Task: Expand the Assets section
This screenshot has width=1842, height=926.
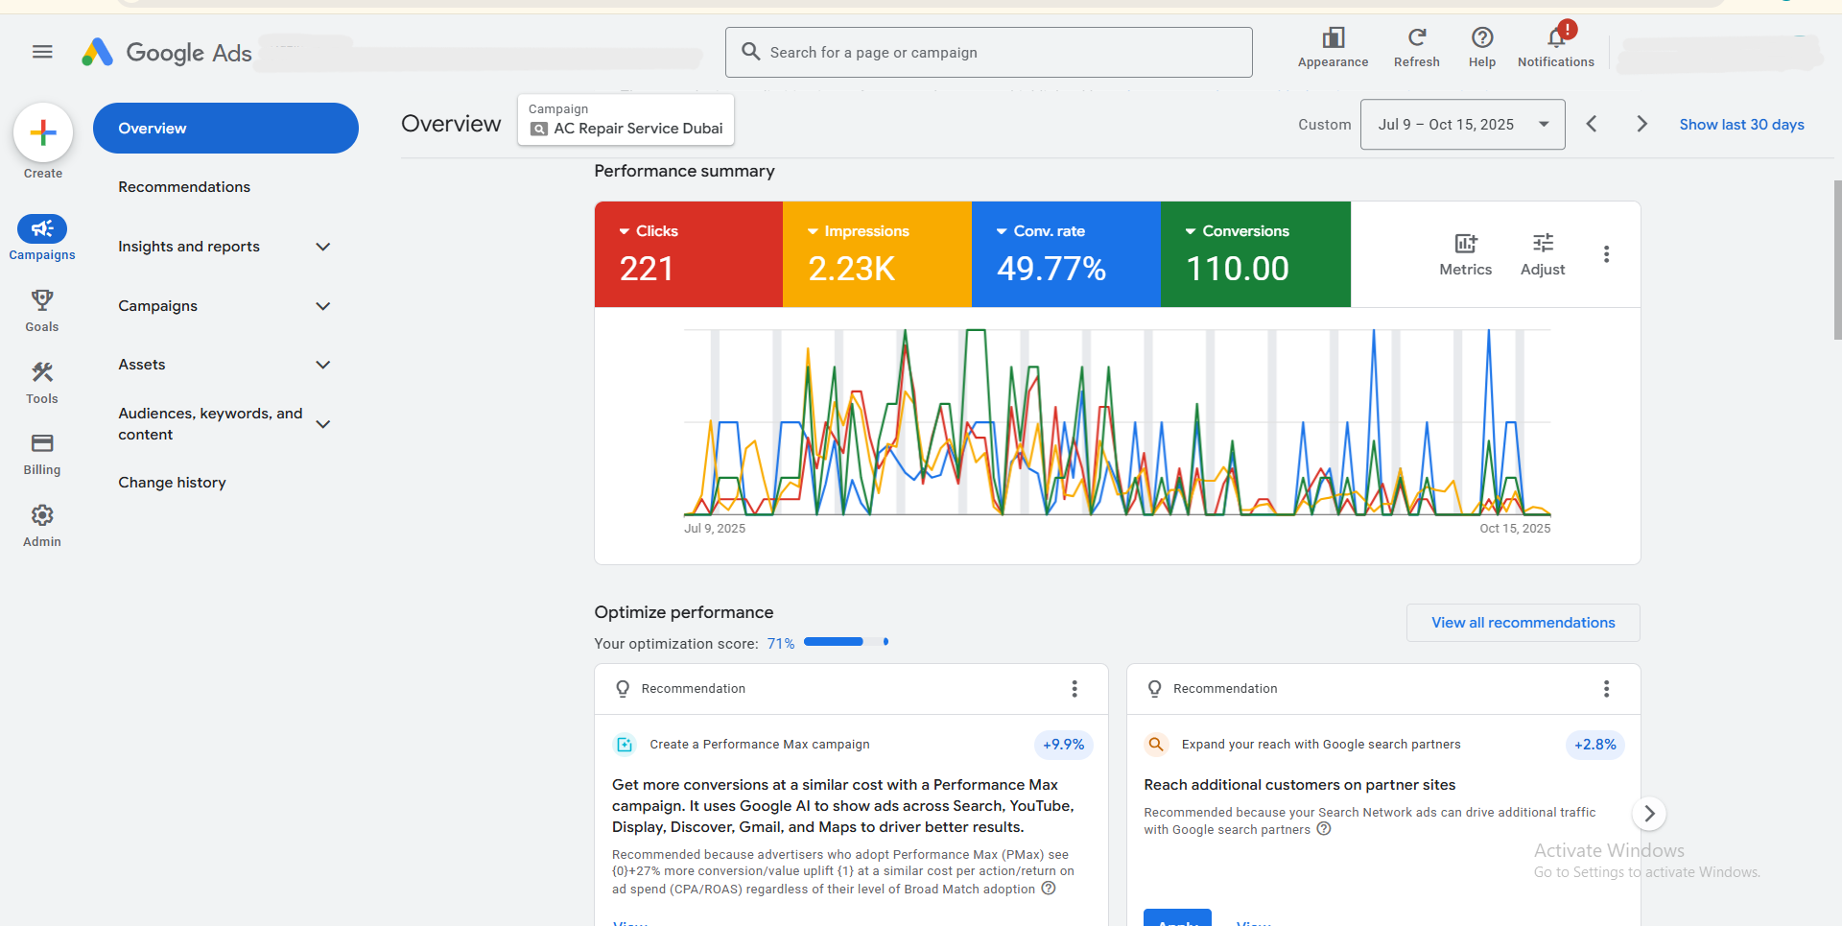Action: coord(224,365)
